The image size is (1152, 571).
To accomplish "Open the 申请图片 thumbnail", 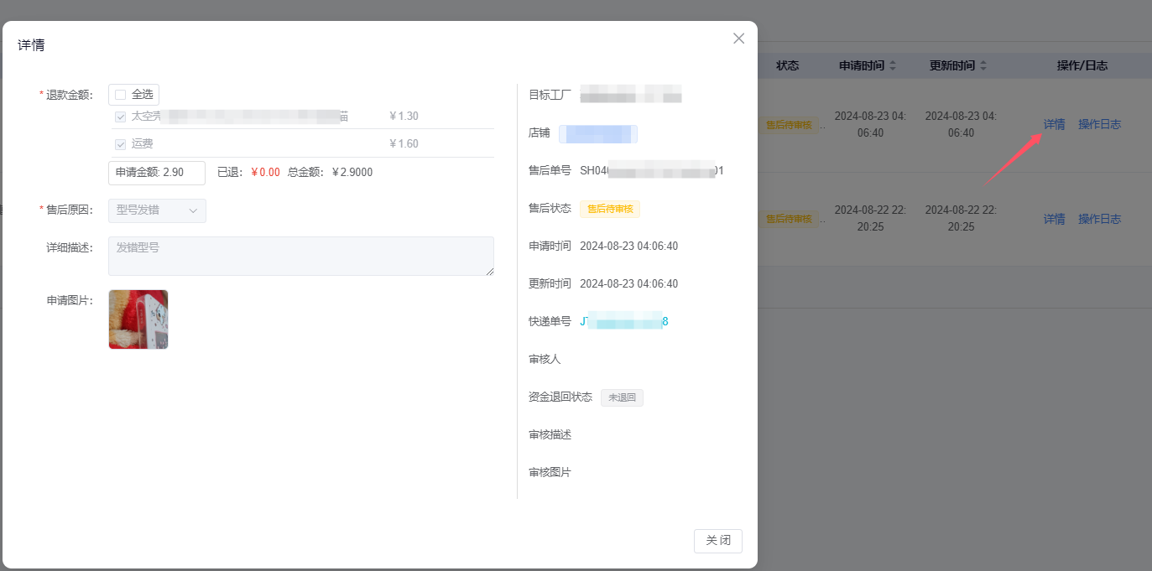I will click(x=138, y=319).
